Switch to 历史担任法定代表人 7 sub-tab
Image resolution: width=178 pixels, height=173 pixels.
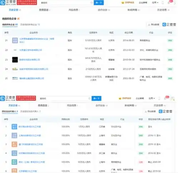tap(30, 111)
